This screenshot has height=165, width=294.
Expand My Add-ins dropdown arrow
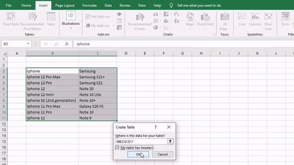[x=113, y=26]
